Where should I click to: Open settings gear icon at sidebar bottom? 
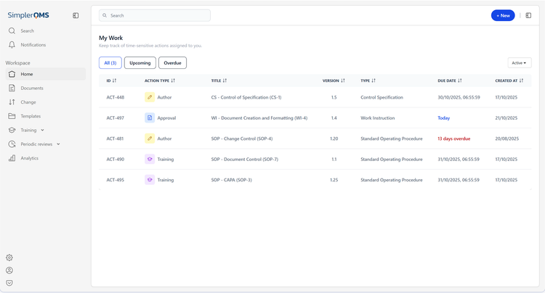click(9, 257)
